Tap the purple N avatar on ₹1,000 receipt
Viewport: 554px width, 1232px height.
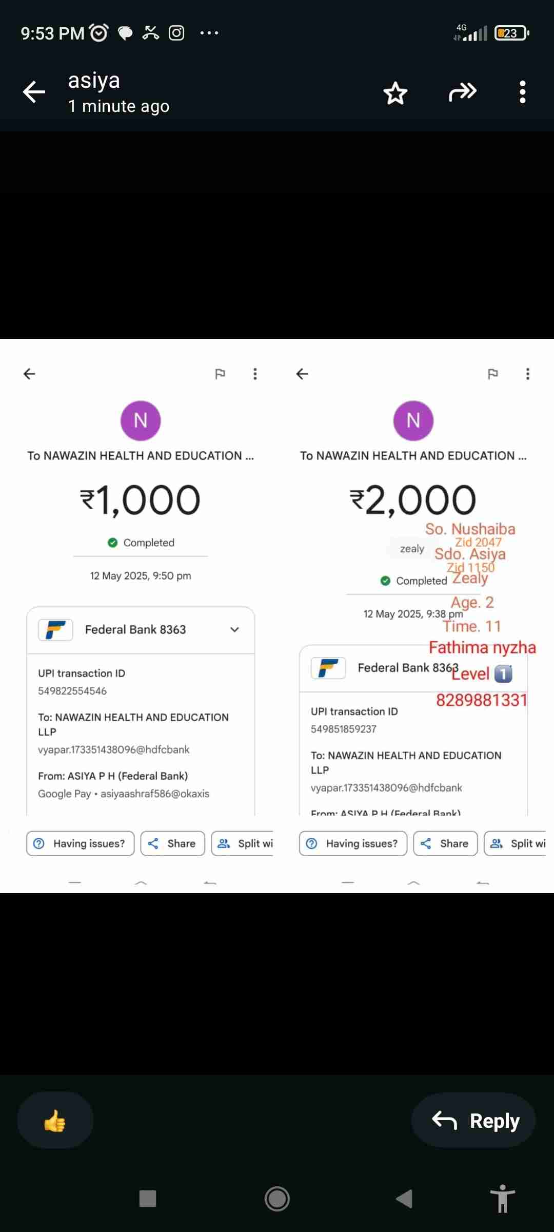click(141, 420)
